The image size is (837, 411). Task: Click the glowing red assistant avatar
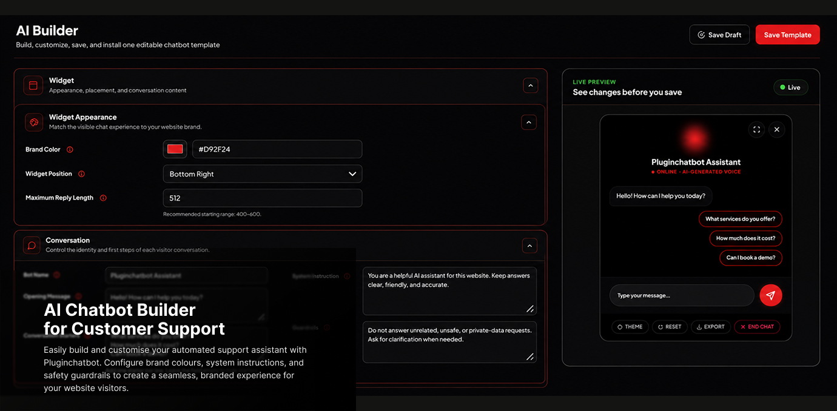pos(696,139)
